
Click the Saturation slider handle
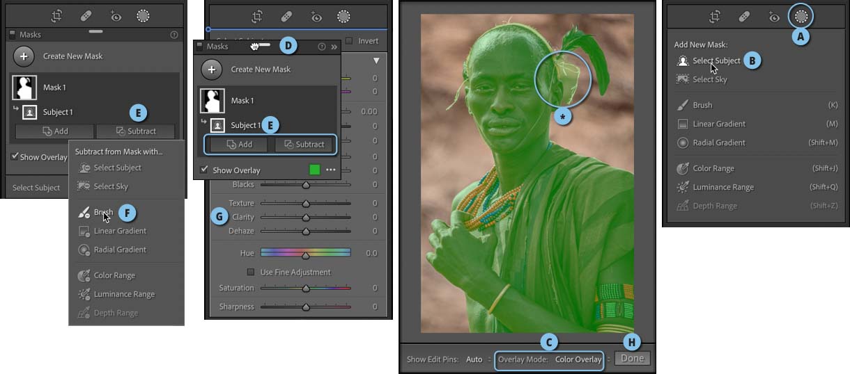pyautogui.click(x=305, y=288)
